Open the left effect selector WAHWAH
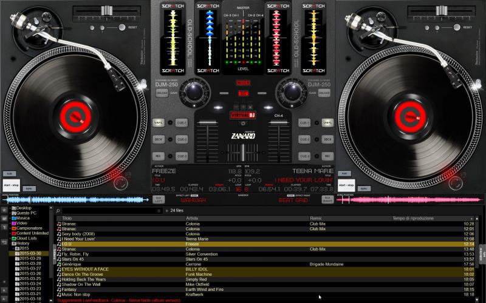The image size is (486, 303). (x=193, y=201)
